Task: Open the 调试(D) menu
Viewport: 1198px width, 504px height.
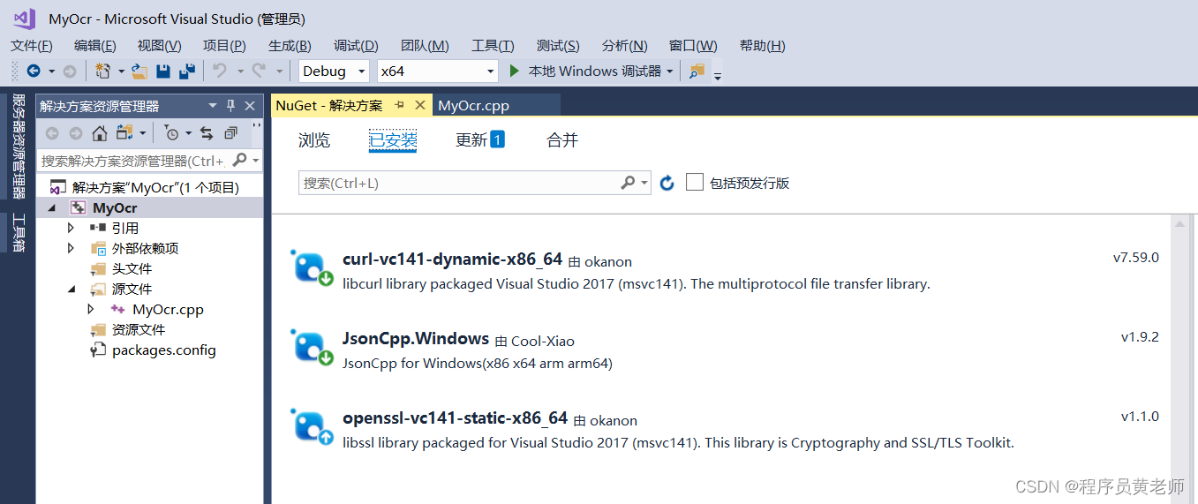Action: point(356,46)
